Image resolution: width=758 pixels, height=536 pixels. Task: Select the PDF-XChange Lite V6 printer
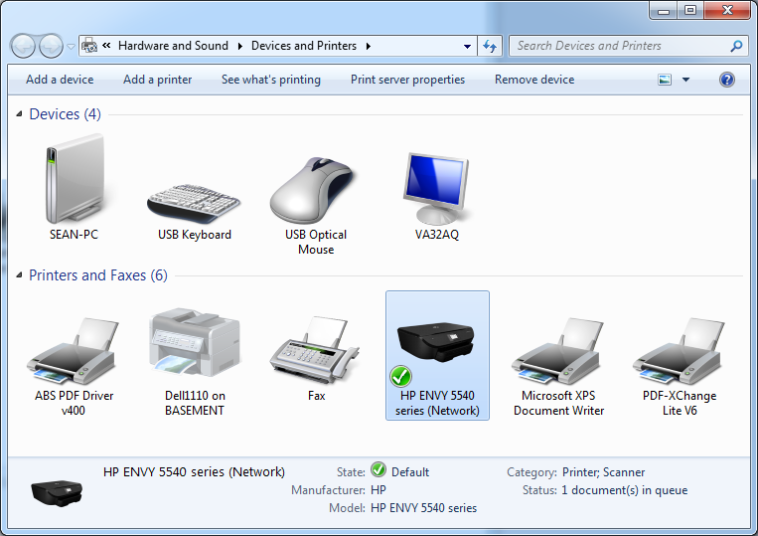coord(679,351)
